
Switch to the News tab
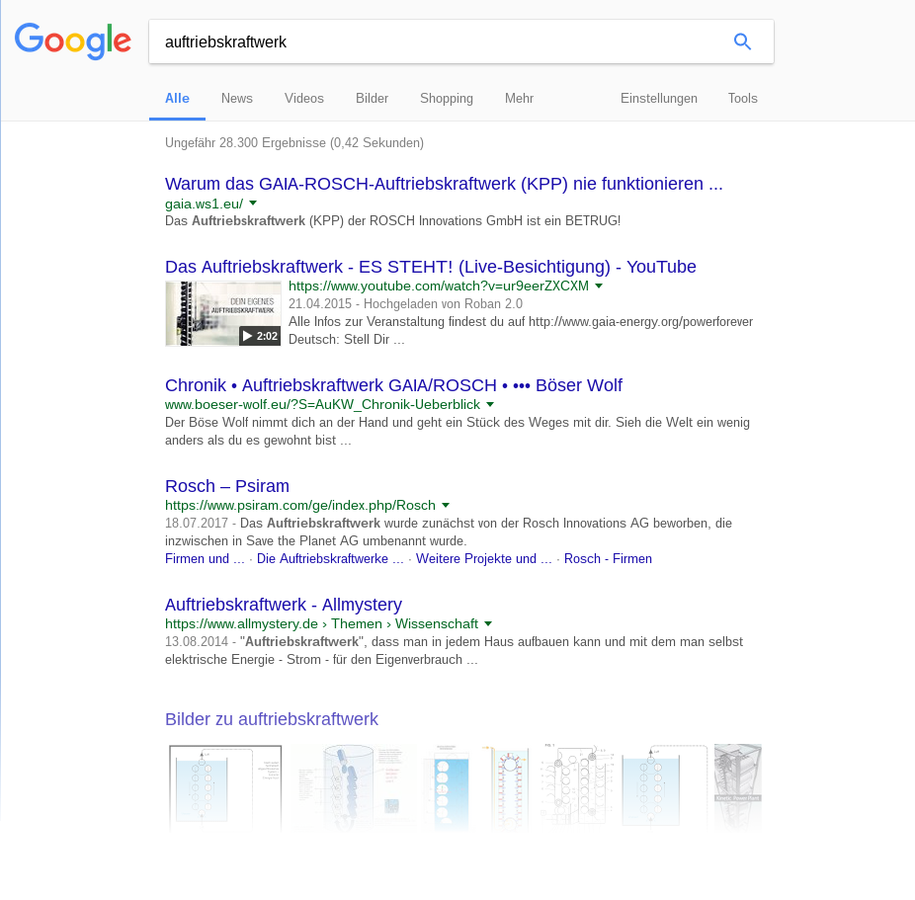pyautogui.click(x=236, y=98)
